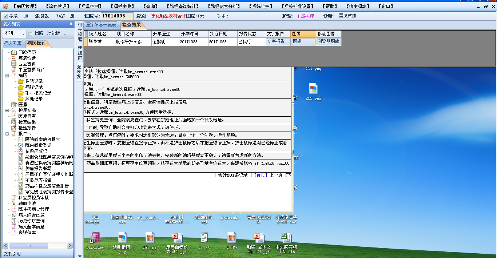The width and height of the screenshot is (497, 258).
Task: Select the 病人基本信息 tree item
Action: (31, 227)
